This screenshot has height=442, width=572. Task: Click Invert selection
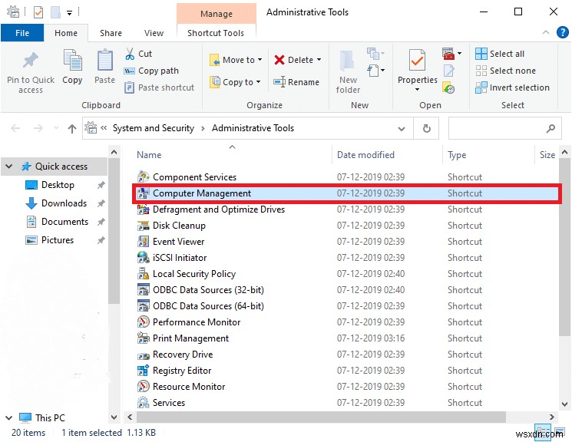512,87
